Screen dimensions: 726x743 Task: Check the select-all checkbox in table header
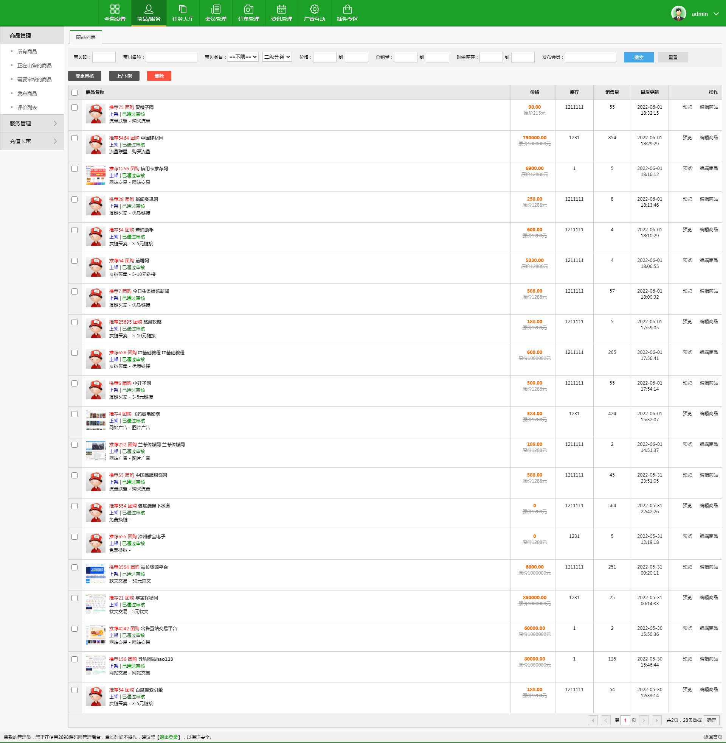pyautogui.click(x=74, y=93)
